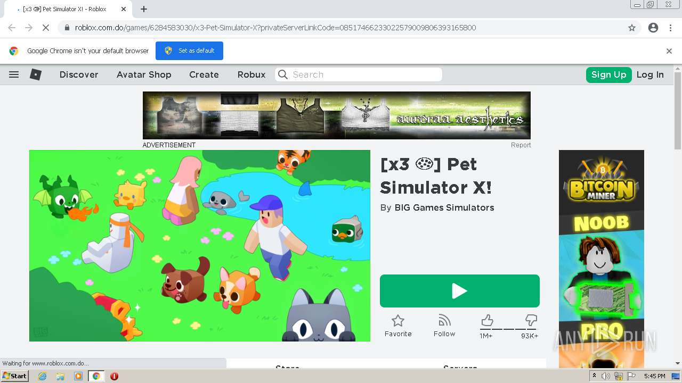682x383 pixels.
Task: Open Chrome's three-dot menu
Action: pos(670,28)
